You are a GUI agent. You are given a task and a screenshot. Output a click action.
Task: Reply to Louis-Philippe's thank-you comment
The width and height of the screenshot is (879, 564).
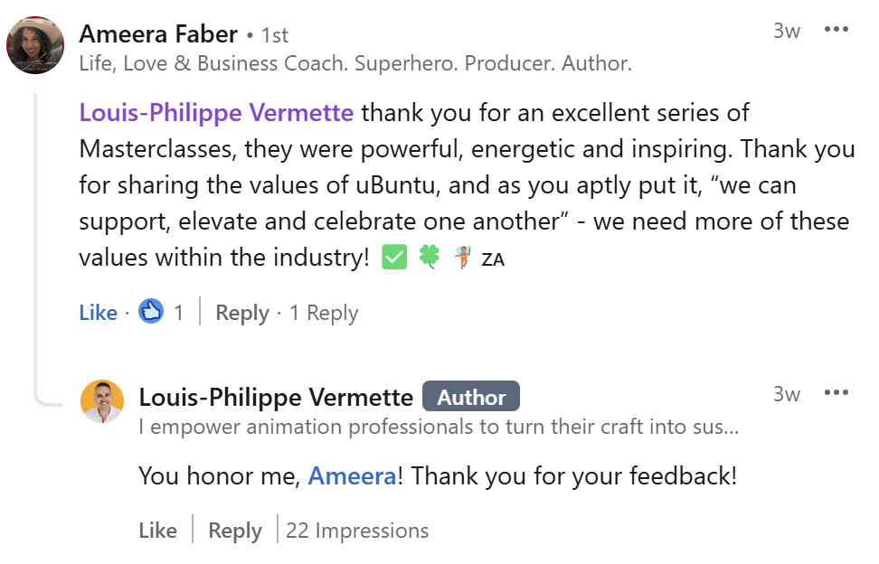point(235,531)
